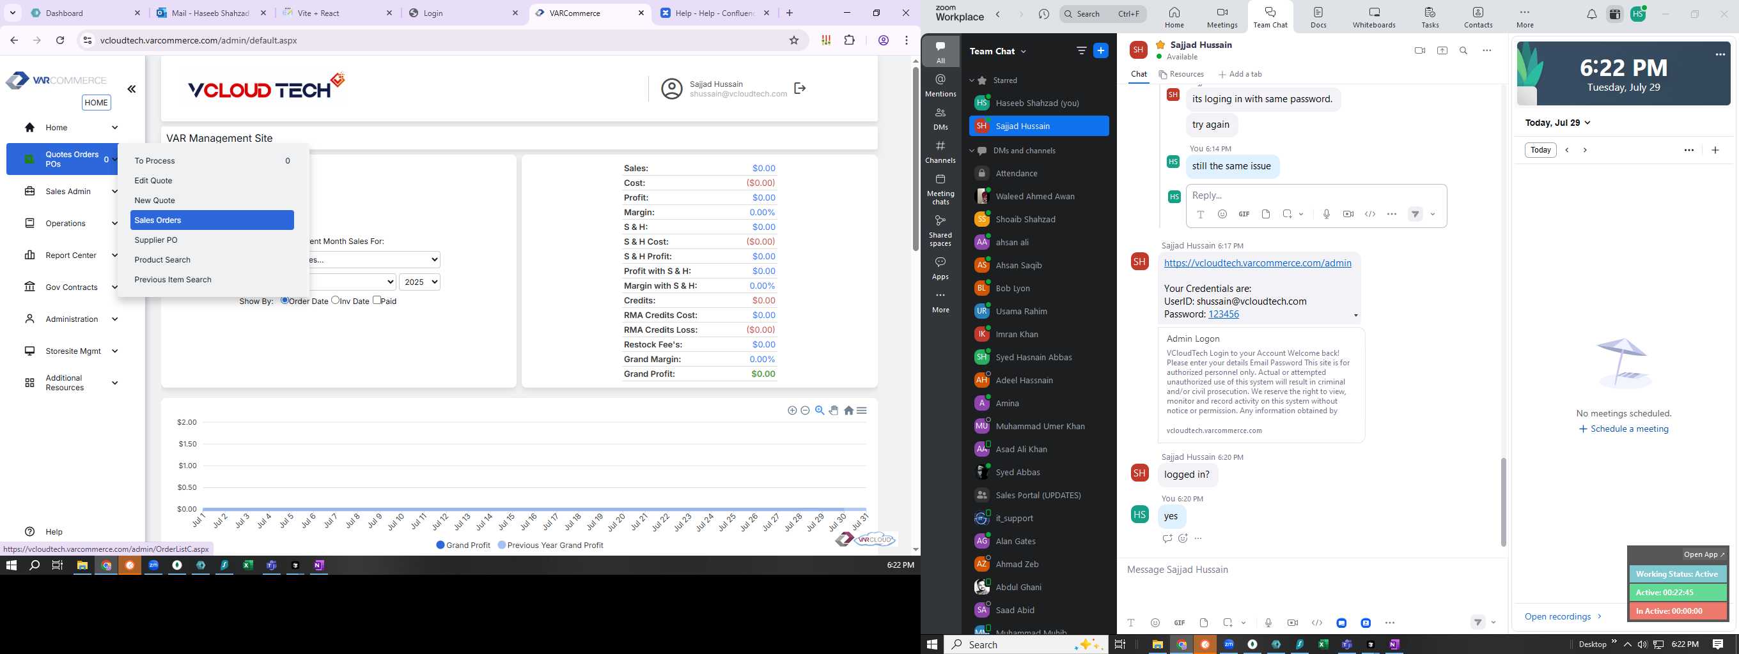
Task: Expand the Operations menu
Action: pos(71,223)
